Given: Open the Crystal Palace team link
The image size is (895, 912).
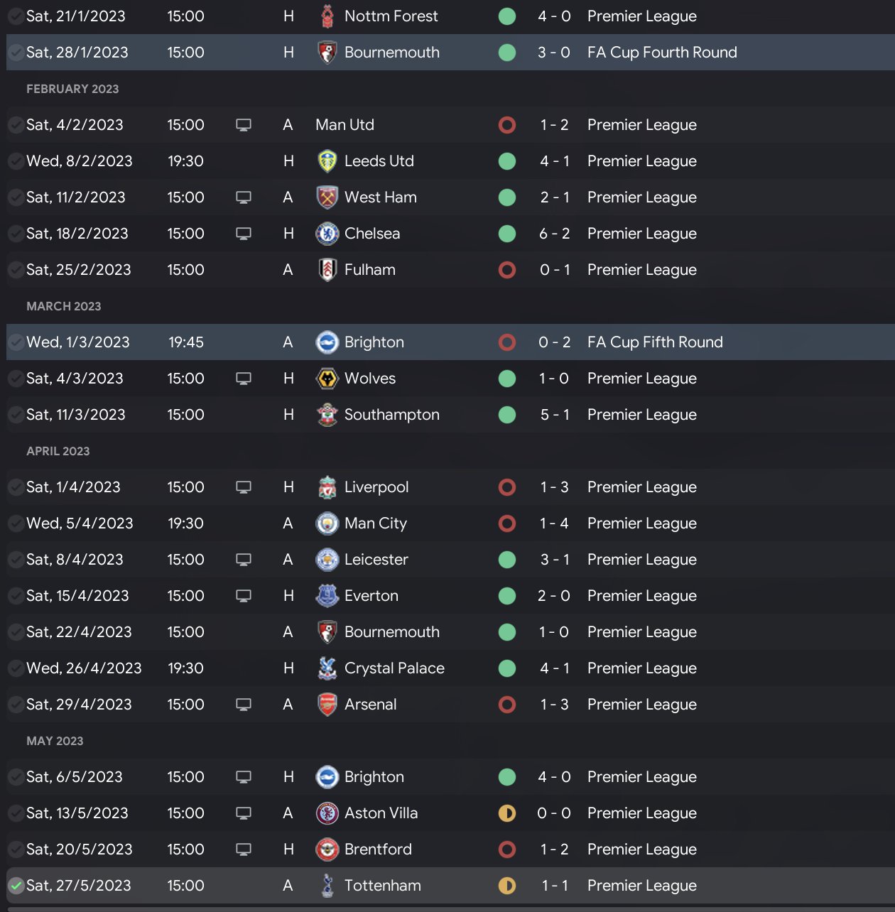Looking at the screenshot, I should pyautogui.click(x=394, y=668).
